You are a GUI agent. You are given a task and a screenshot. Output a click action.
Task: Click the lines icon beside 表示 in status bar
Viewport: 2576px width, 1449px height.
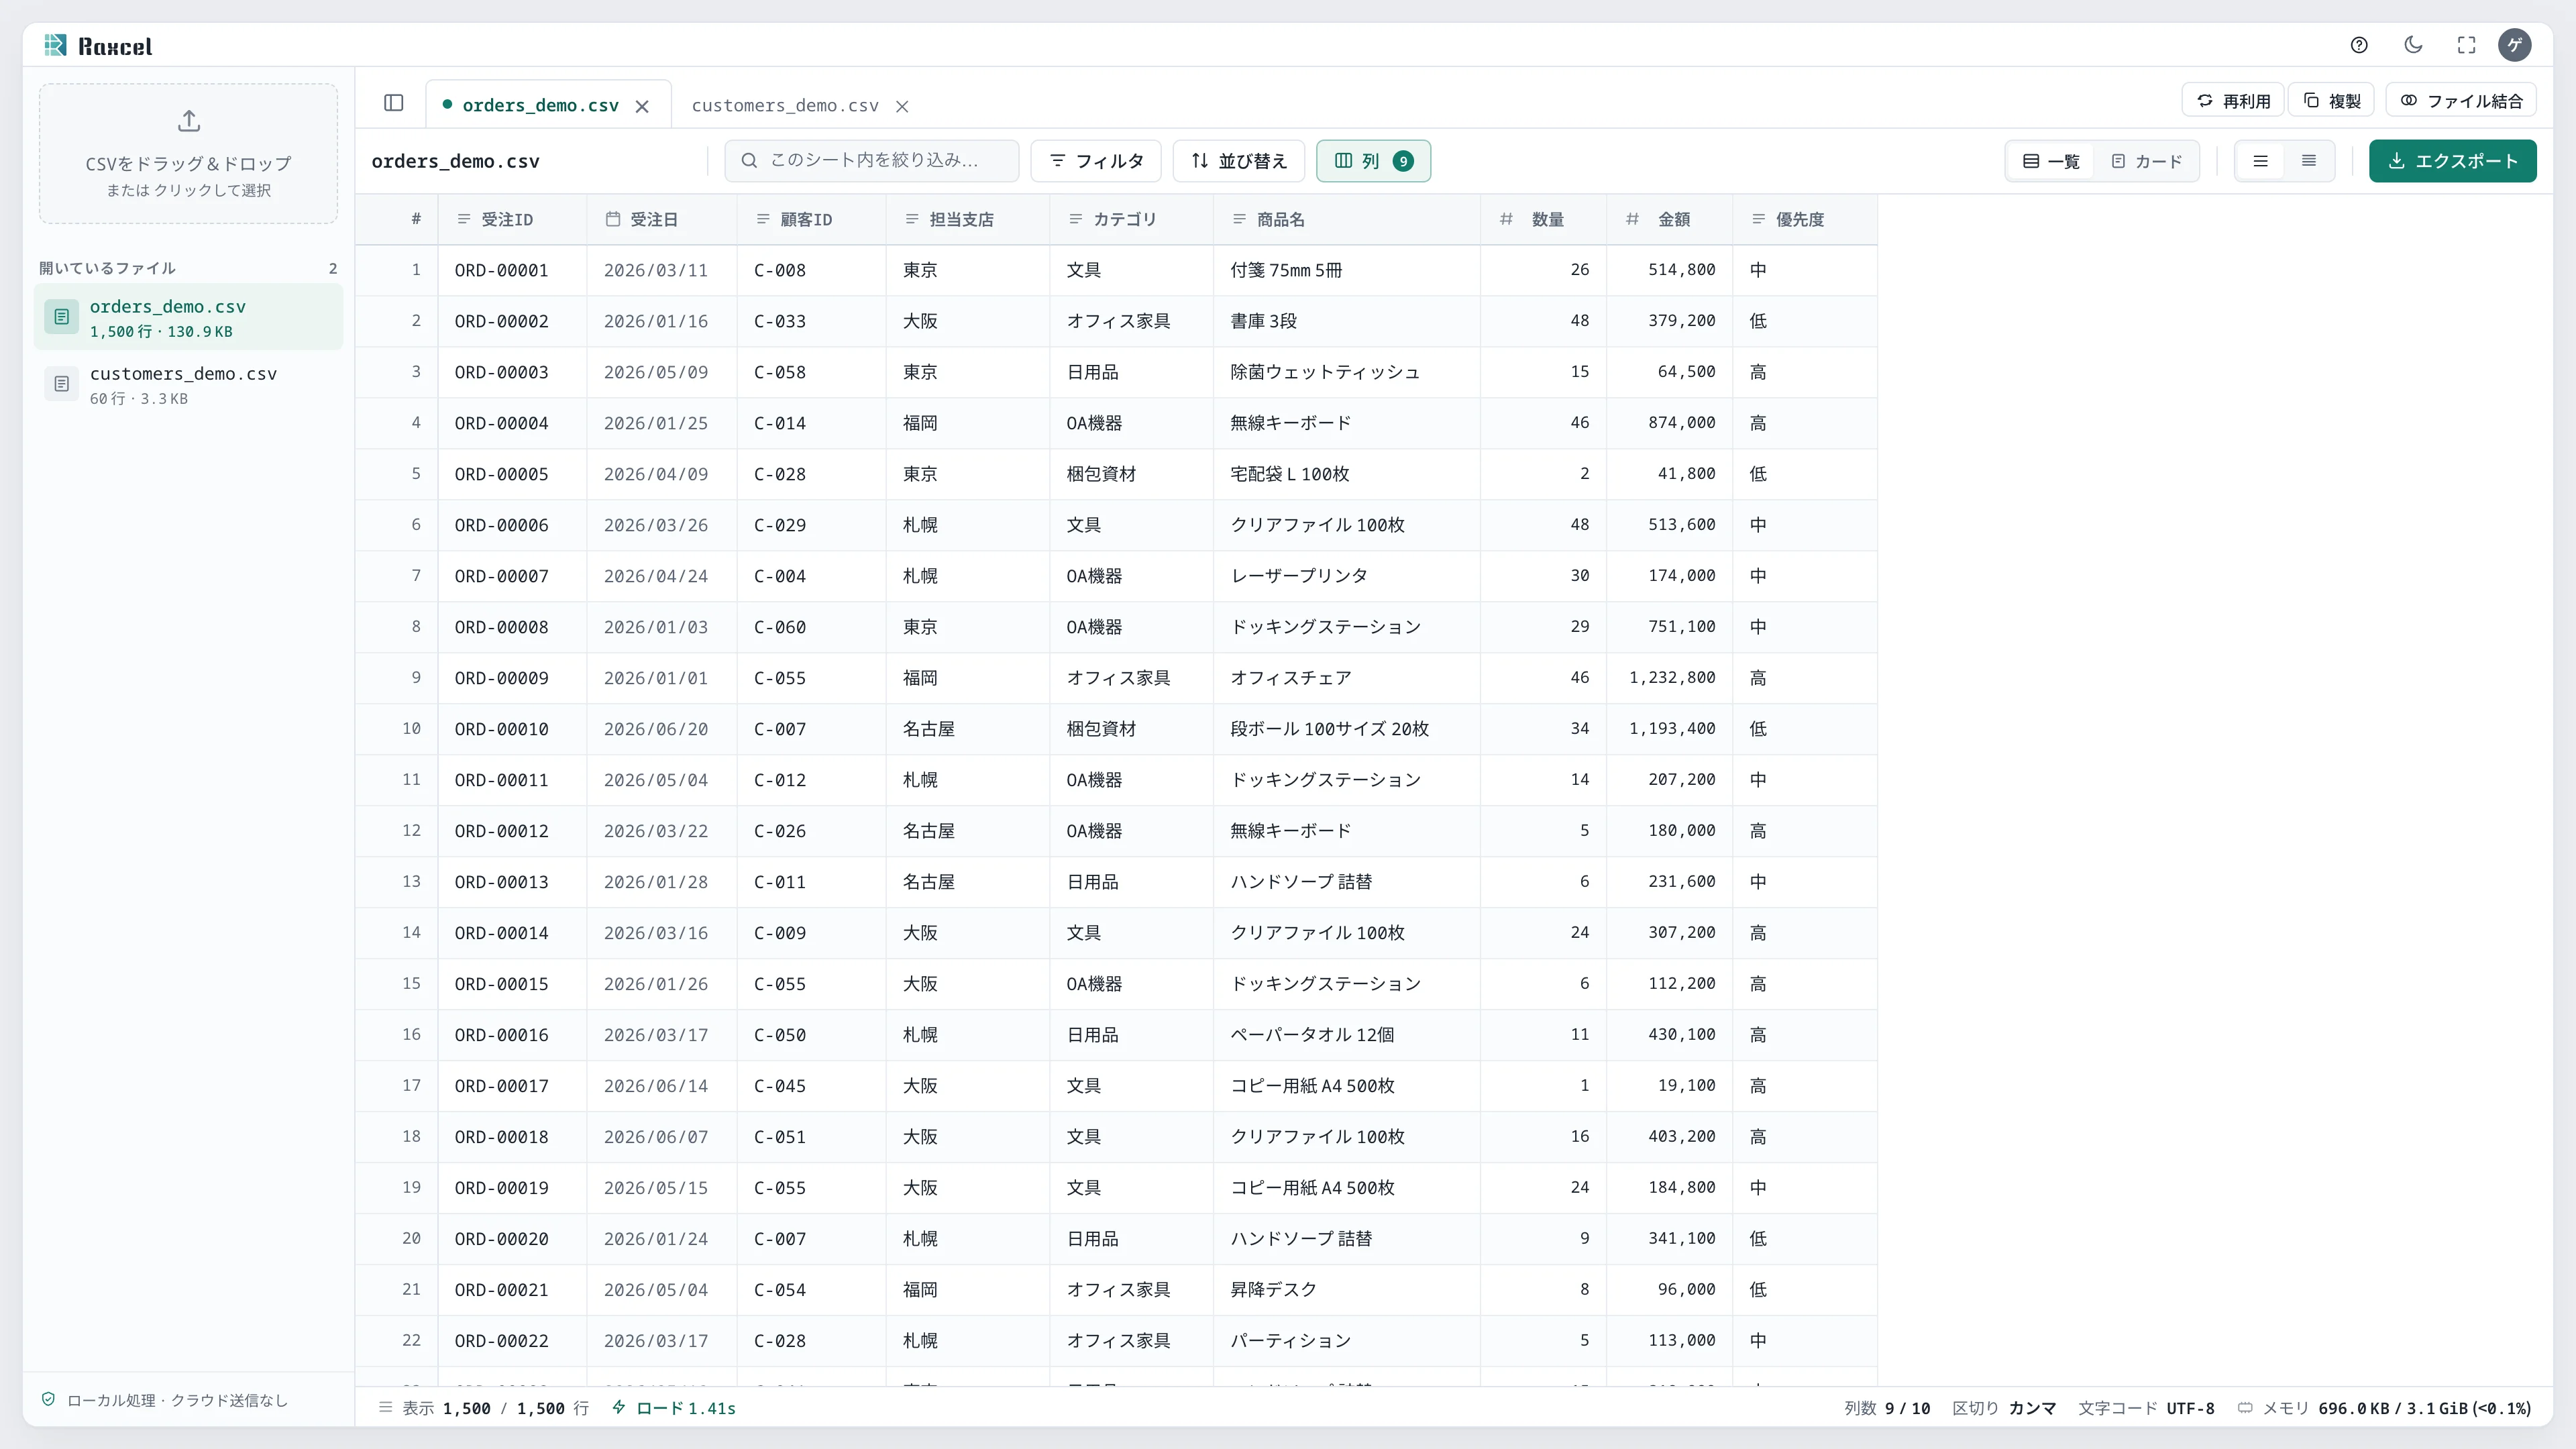[386, 1407]
